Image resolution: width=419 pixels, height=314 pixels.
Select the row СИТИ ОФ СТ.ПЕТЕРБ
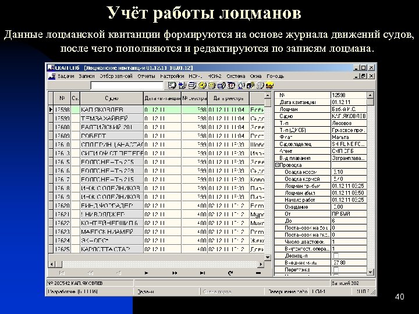pyautogui.click(x=157, y=153)
